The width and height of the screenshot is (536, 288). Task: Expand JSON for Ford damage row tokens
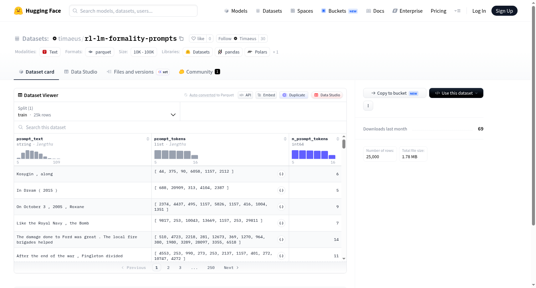pyautogui.click(x=281, y=239)
